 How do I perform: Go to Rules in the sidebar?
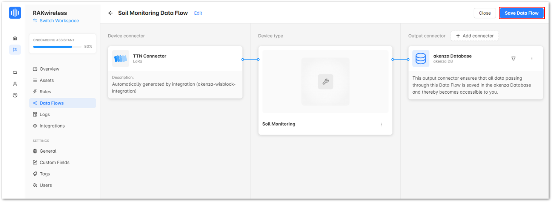(63, 92)
